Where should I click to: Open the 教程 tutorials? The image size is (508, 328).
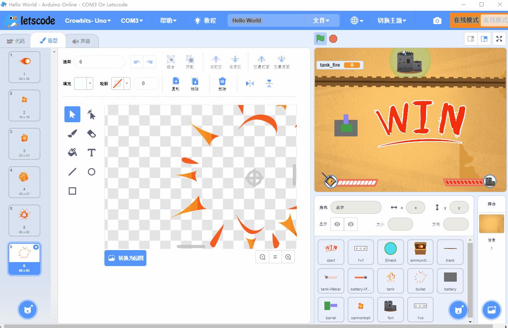pyautogui.click(x=205, y=20)
